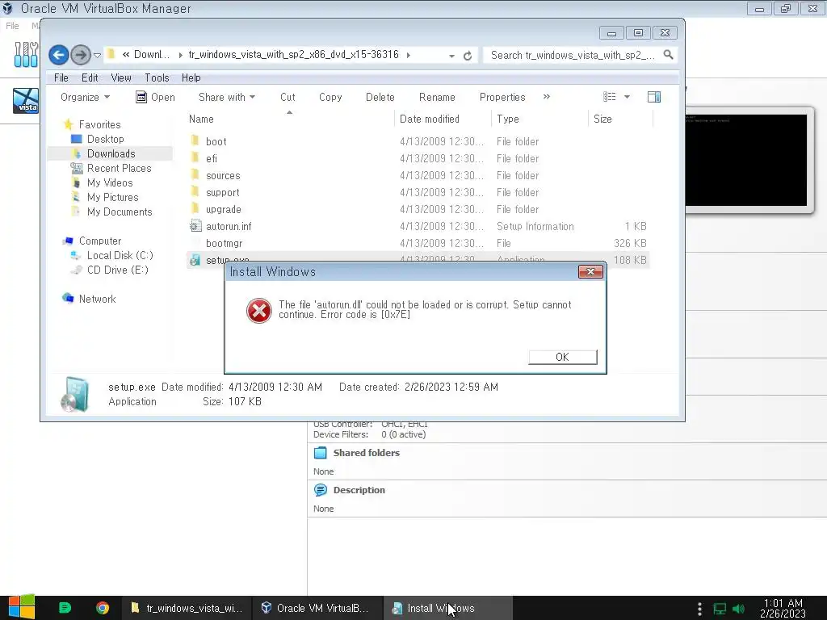Click Properties in Explorer toolbar
This screenshot has width=827, height=620.
point(502,97)
